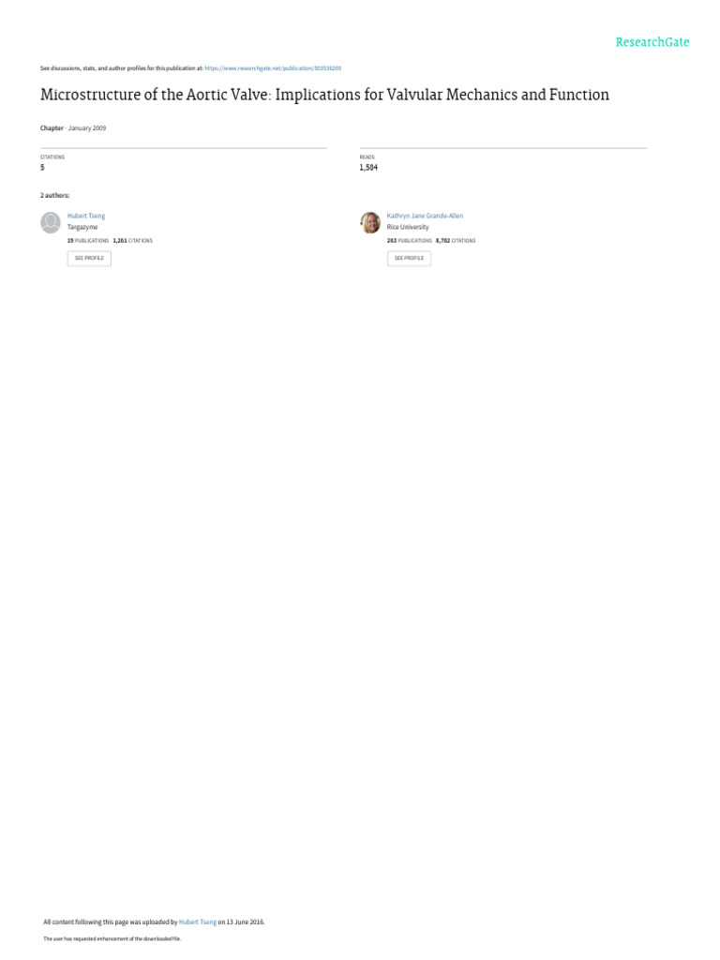720x960 pixels.
Task: Click the ResearchGate logo
Action: tap(652, 42)
